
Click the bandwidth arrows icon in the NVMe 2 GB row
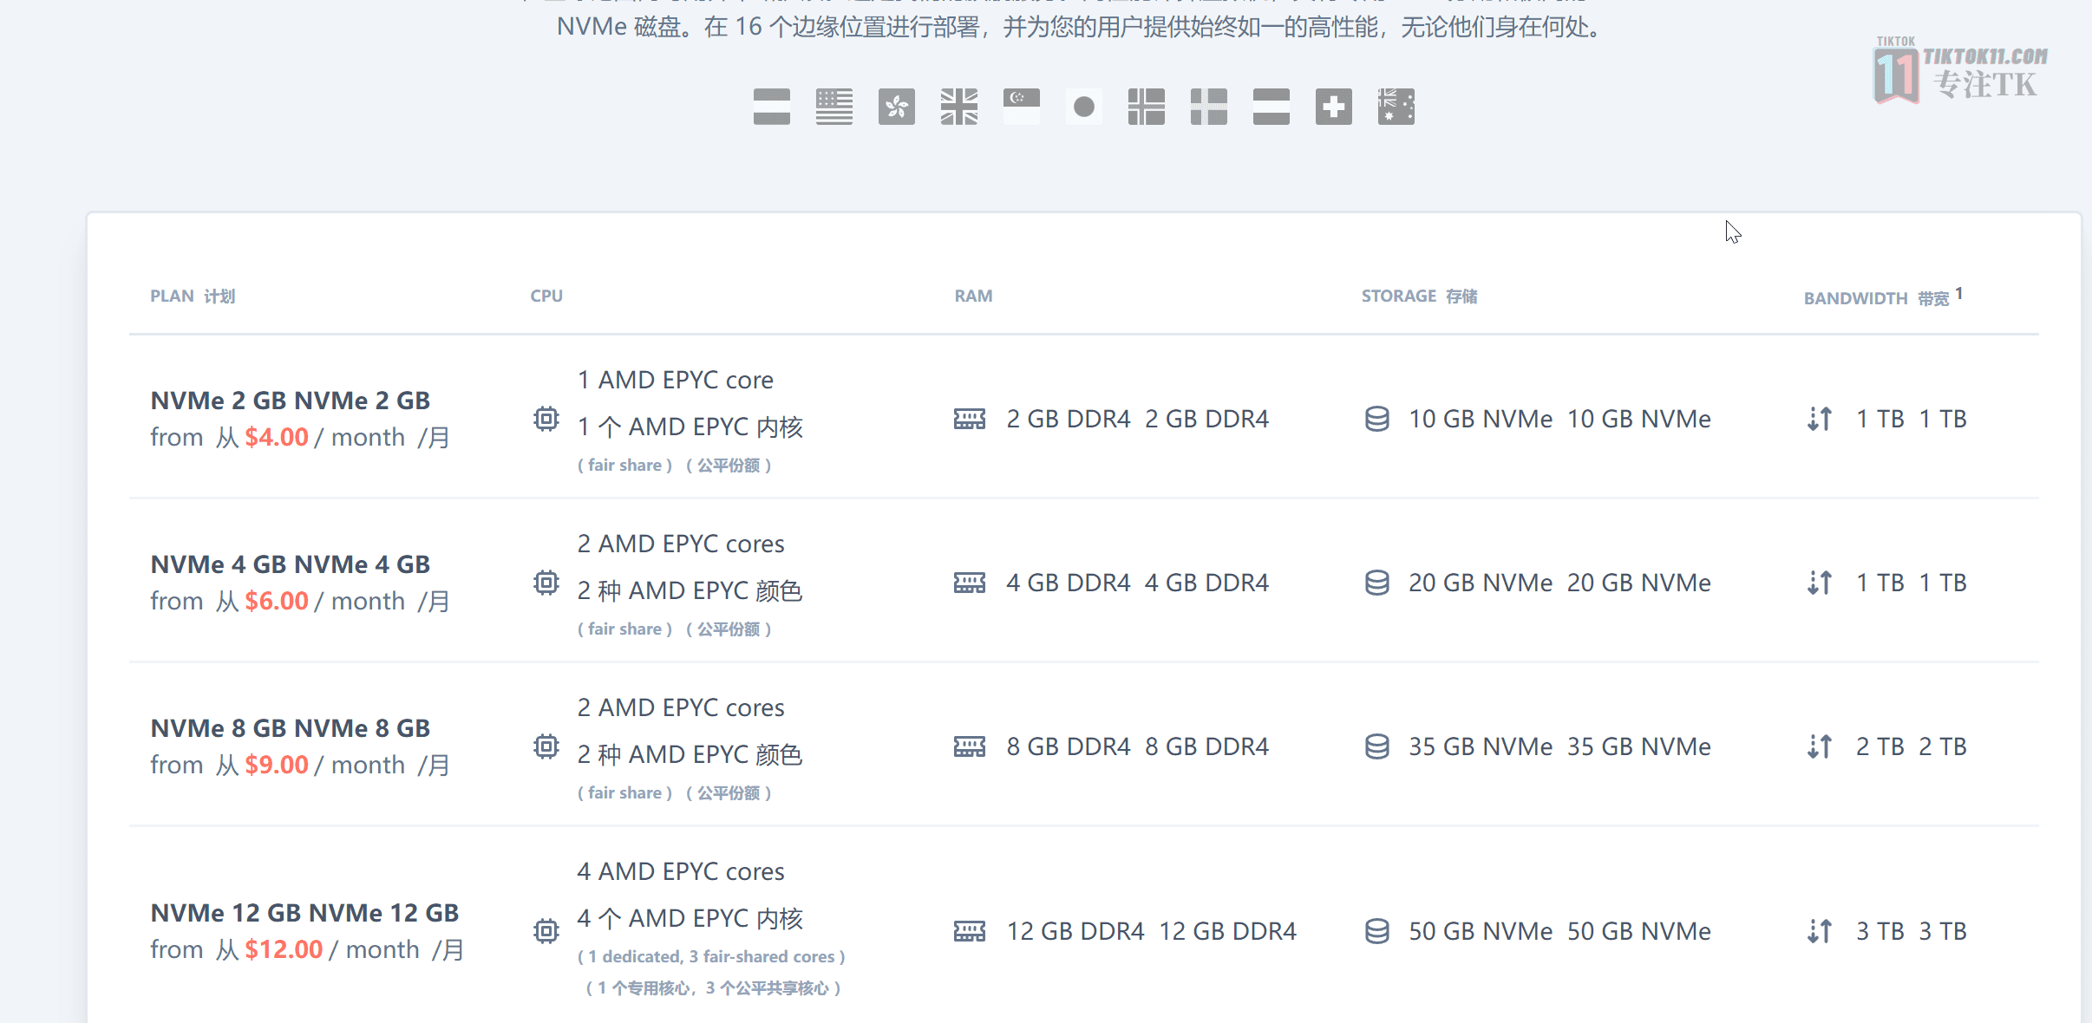pyautogui.click(x=1820, y=420)
